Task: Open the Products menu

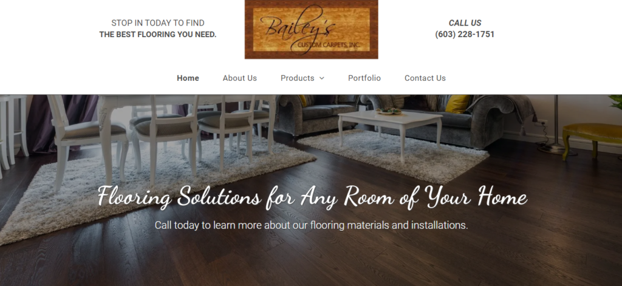Action: pyautogui.click(x=298, y=78)
